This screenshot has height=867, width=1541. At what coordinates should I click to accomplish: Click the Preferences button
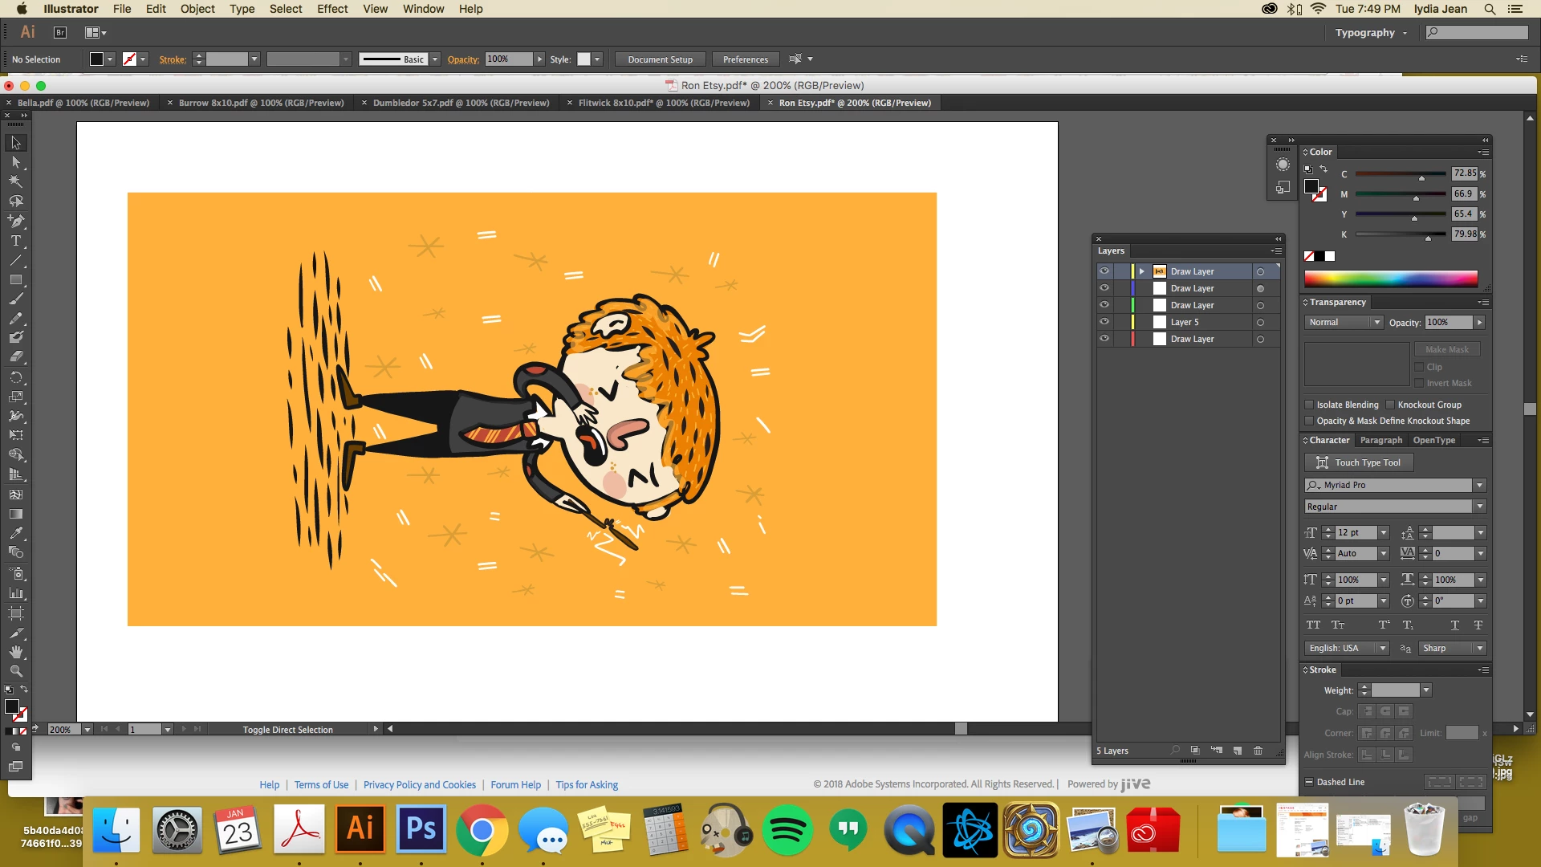[745, 59]
